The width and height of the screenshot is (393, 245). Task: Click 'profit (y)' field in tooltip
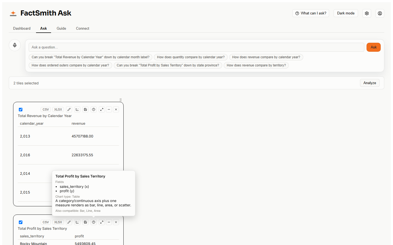click(x=67, y=191)
